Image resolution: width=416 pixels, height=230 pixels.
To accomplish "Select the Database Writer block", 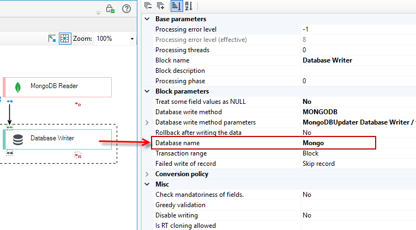I will [x=57, y=139].
